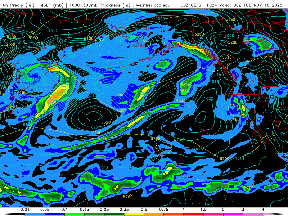Click the 0.5 legend value
This screenshot has width=288, height=216.
[x=144, y=210]
